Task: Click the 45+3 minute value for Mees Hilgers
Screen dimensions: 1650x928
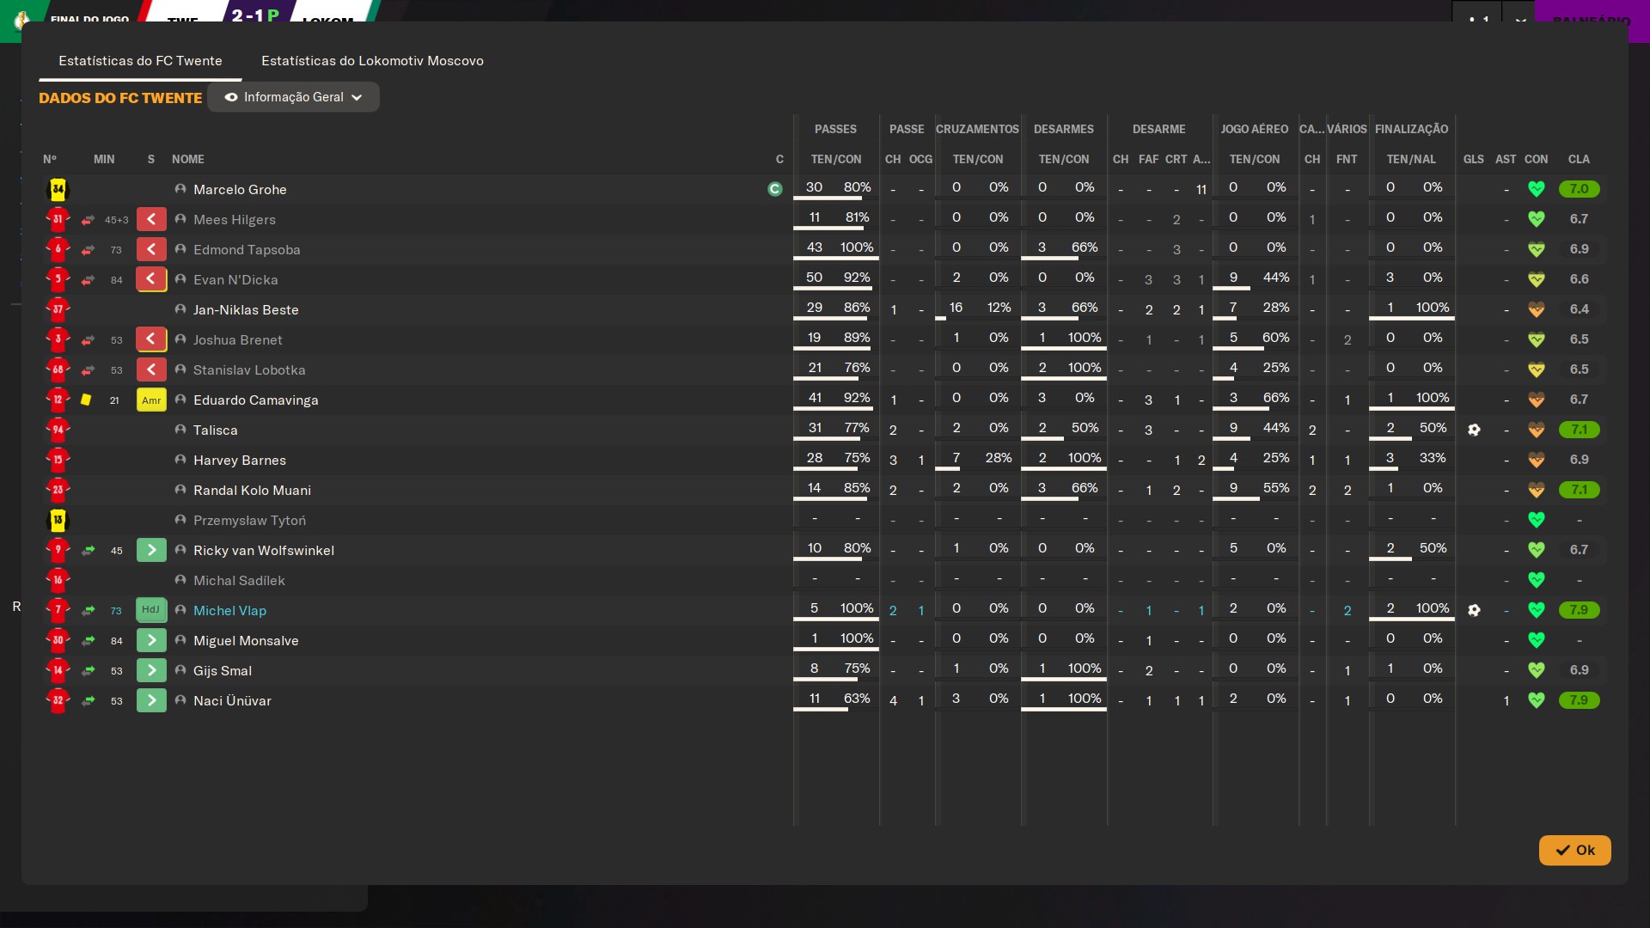Action: 116,220
